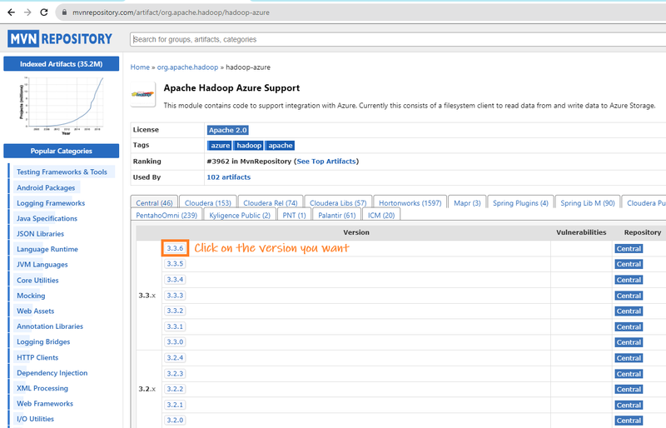This screenshot has width=666, height=428.
Task: Open the Language Runtime category
Action: 47,249
